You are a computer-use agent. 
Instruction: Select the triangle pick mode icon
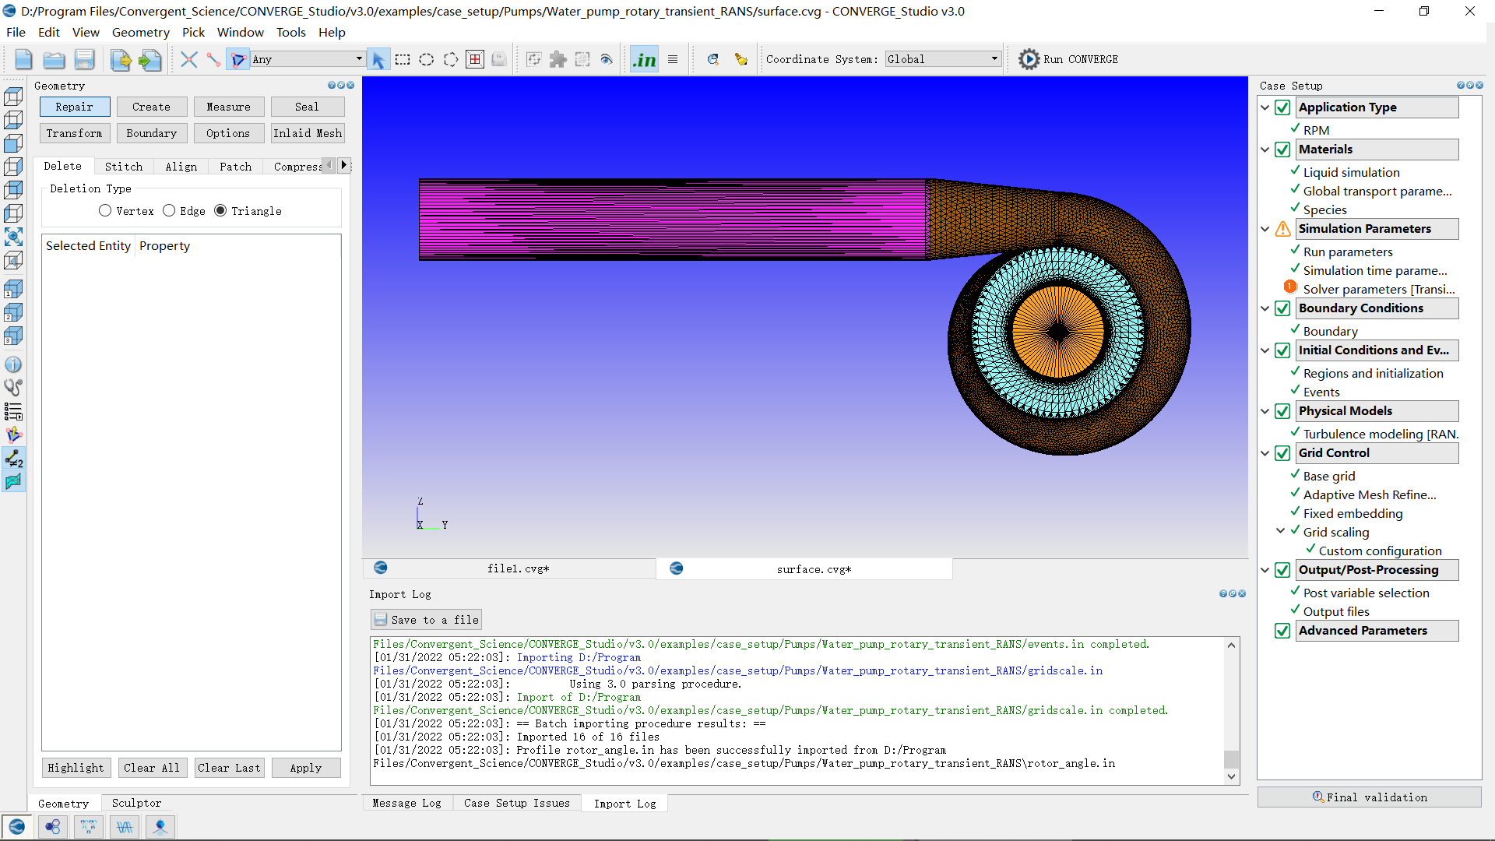(238, 59)
